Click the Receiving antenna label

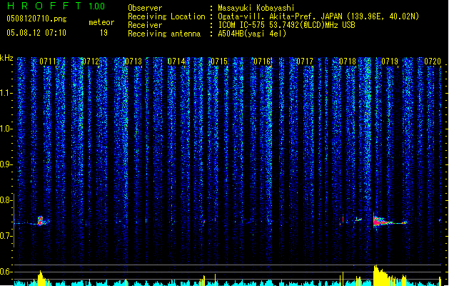164,34
